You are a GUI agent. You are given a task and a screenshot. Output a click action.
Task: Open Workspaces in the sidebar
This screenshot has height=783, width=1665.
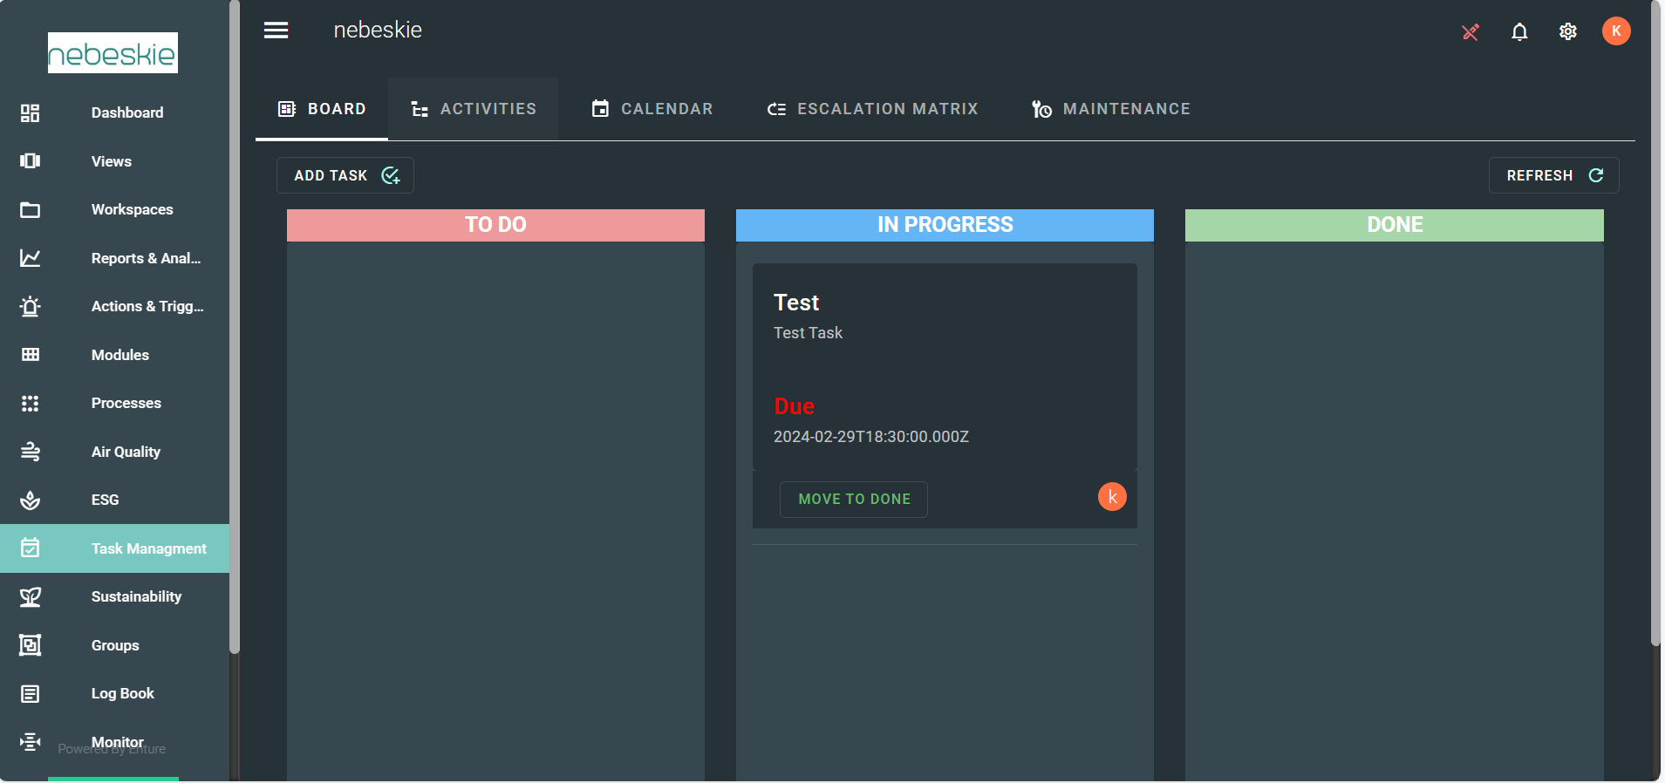(132, 209)
